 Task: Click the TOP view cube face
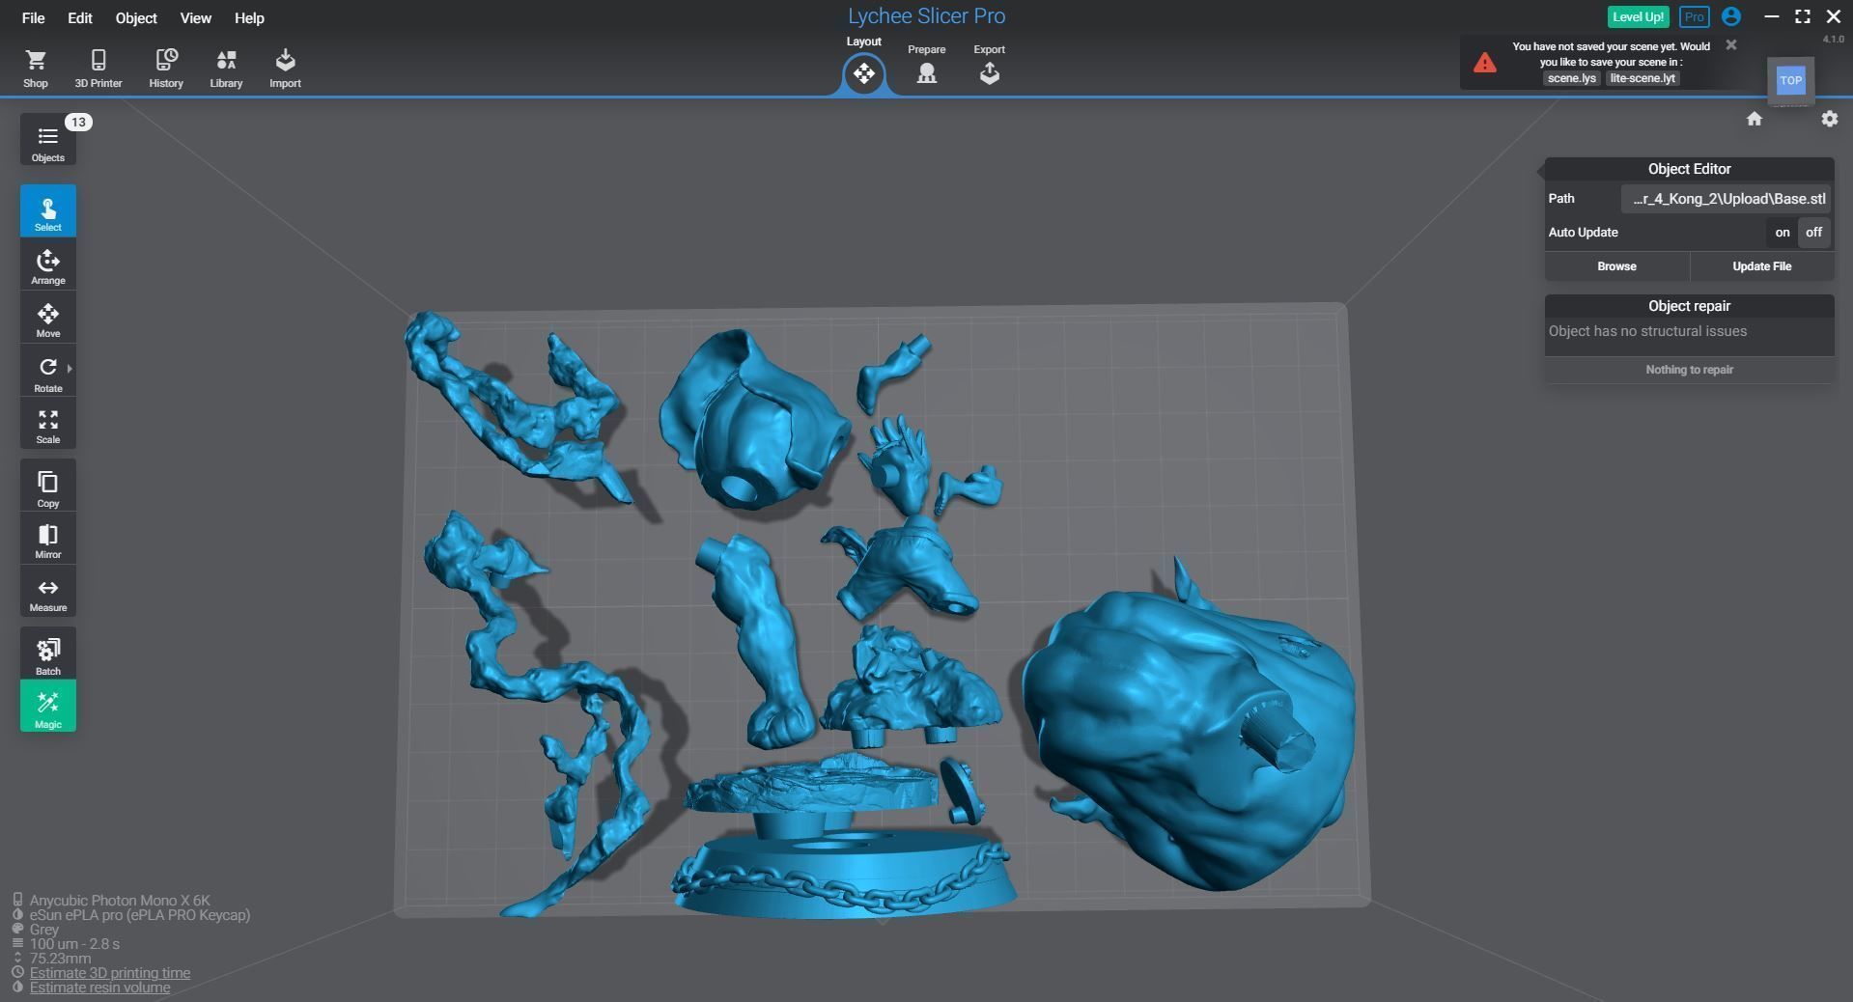pyautogui.click(x=1790, y=80)
